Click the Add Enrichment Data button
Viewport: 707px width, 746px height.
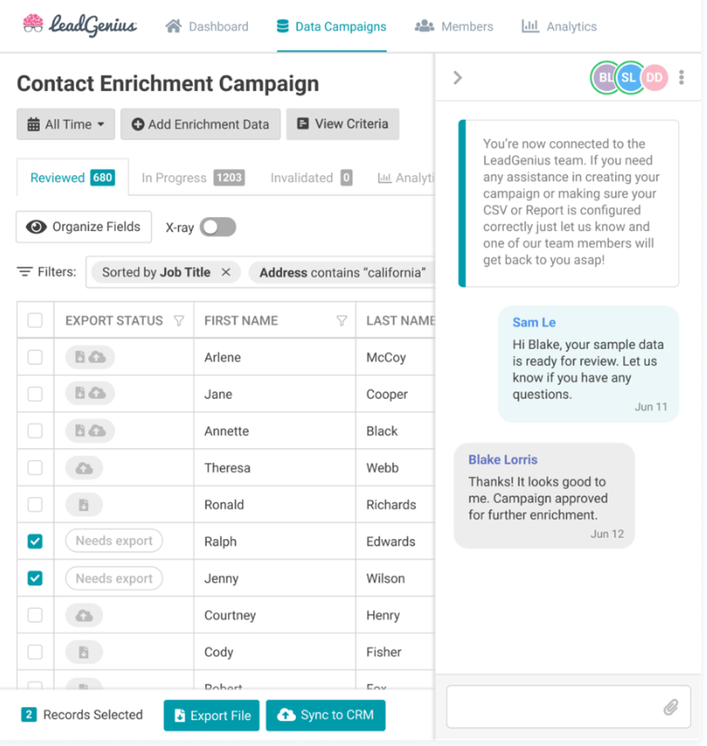(x=200, y=125)
